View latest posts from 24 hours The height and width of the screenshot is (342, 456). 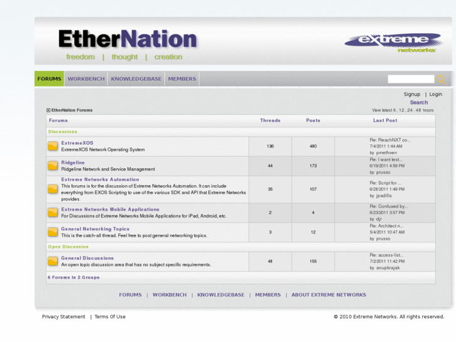pyautogui.click(x=410, y=110)
